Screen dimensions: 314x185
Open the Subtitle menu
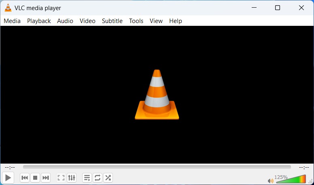coord(112,21)
